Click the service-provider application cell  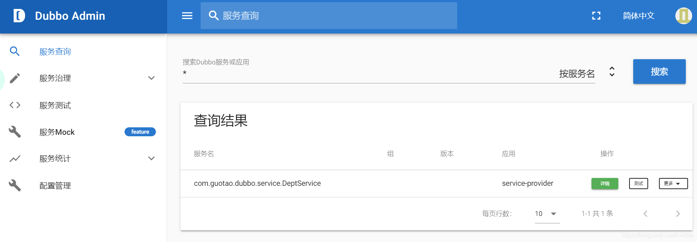(528, 183)
